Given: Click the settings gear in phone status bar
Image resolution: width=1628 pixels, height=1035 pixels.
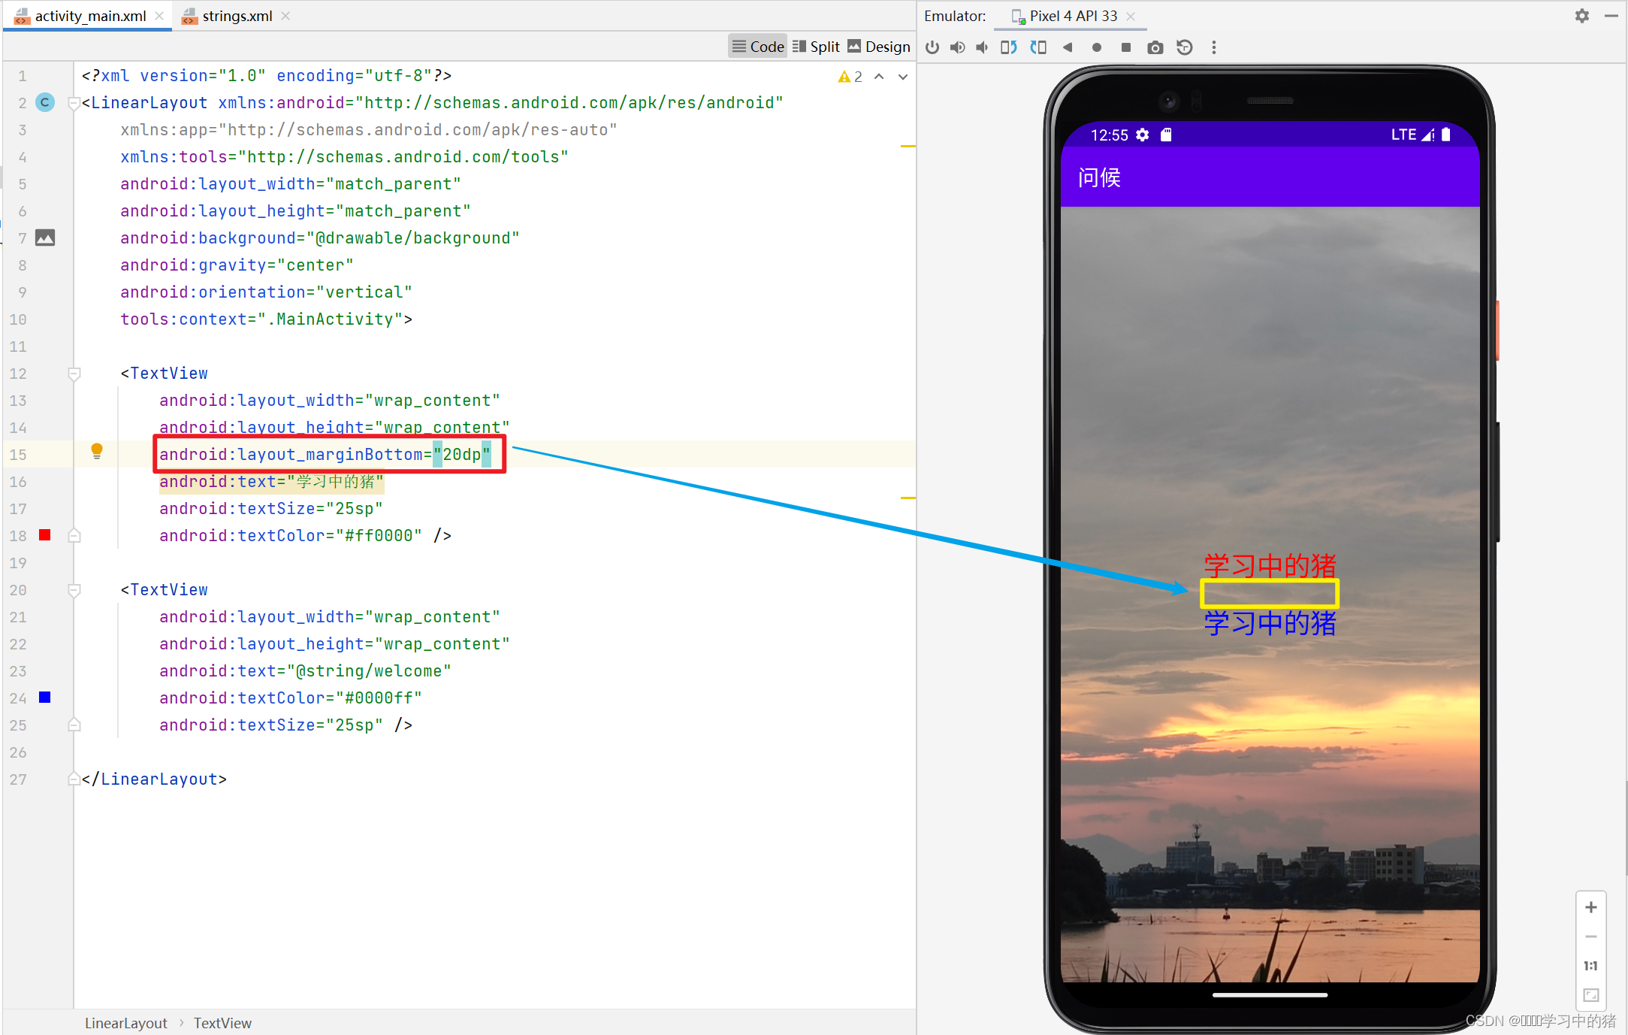Looking at the screenshot, I should pyautogui.click(x=1143, y=135).
